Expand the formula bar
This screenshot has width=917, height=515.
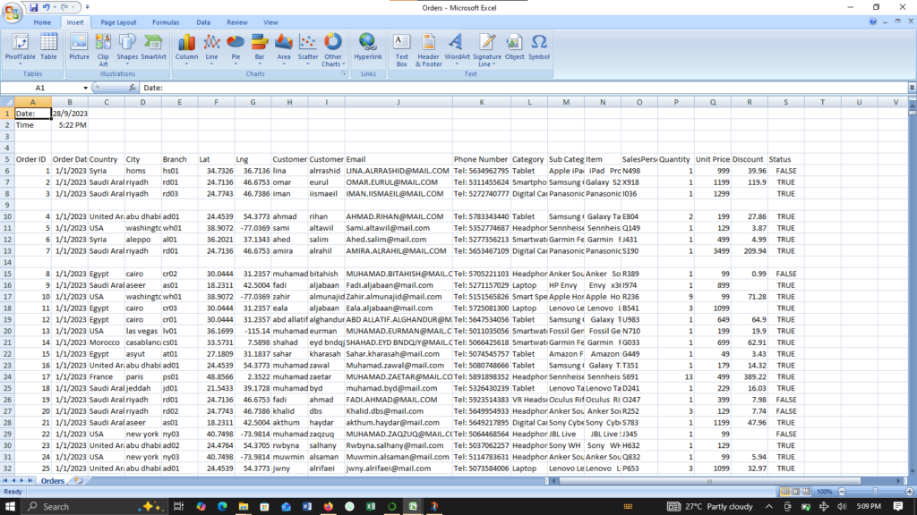pos(912,88)
